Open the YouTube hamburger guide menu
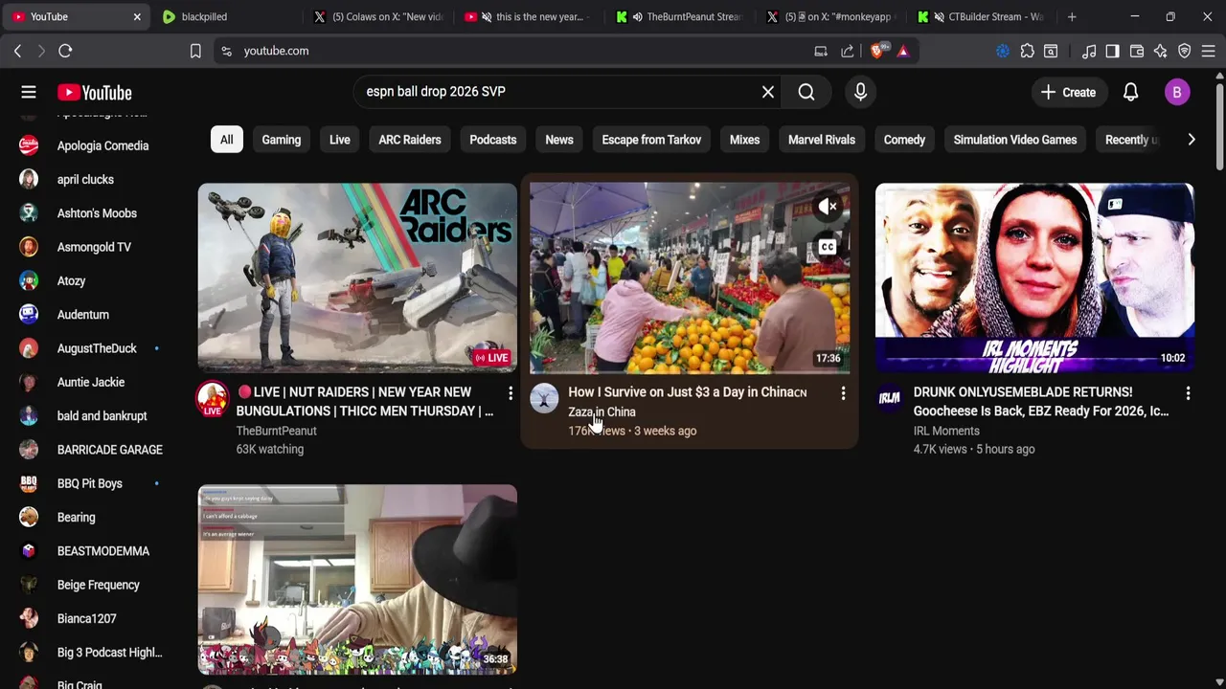Viewport: 1226px width, 689px height. (29, 93)
